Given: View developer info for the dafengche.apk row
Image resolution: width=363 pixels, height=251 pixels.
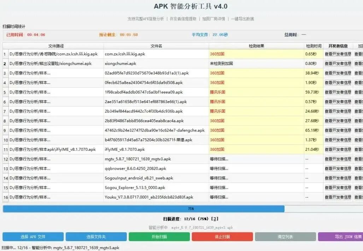Looking at the screenshot, I should click(x=338, y=130).
